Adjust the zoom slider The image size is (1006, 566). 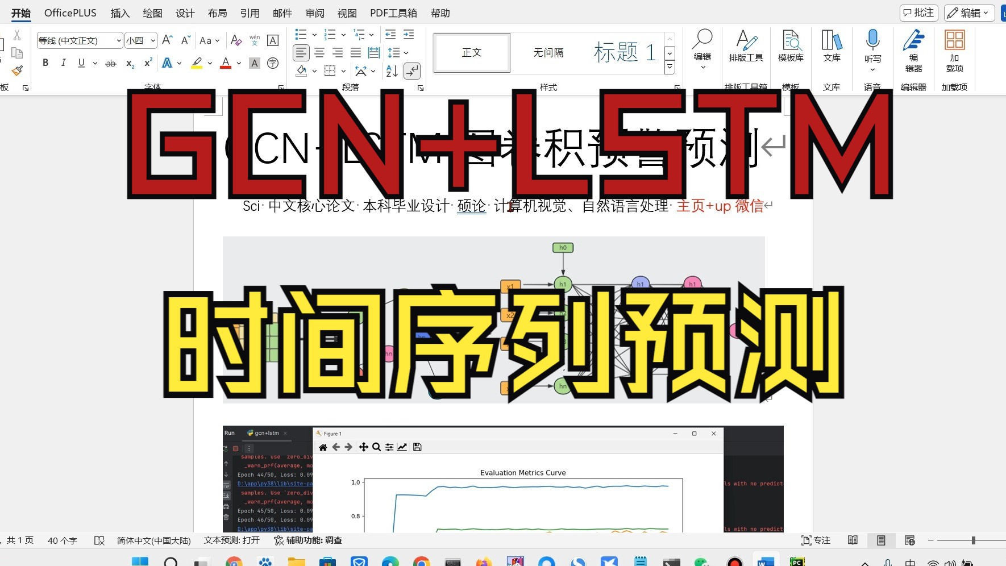pos(973,540)
